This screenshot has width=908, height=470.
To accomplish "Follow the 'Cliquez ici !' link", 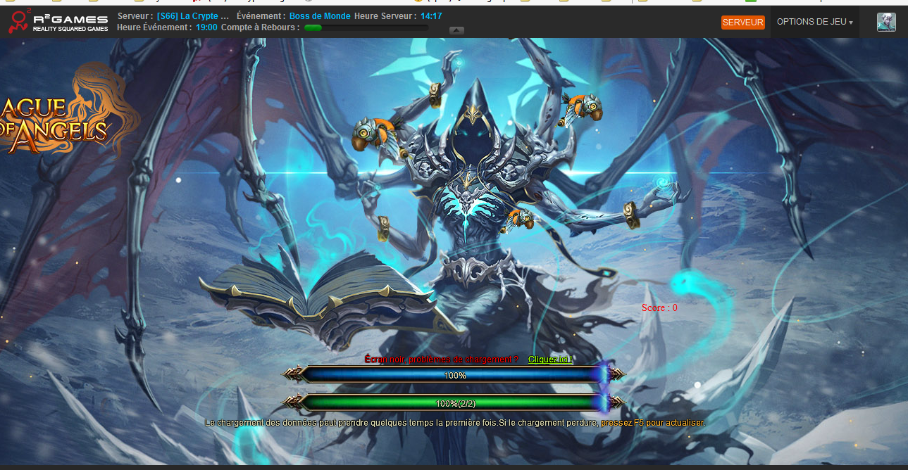I will [550, 360].
